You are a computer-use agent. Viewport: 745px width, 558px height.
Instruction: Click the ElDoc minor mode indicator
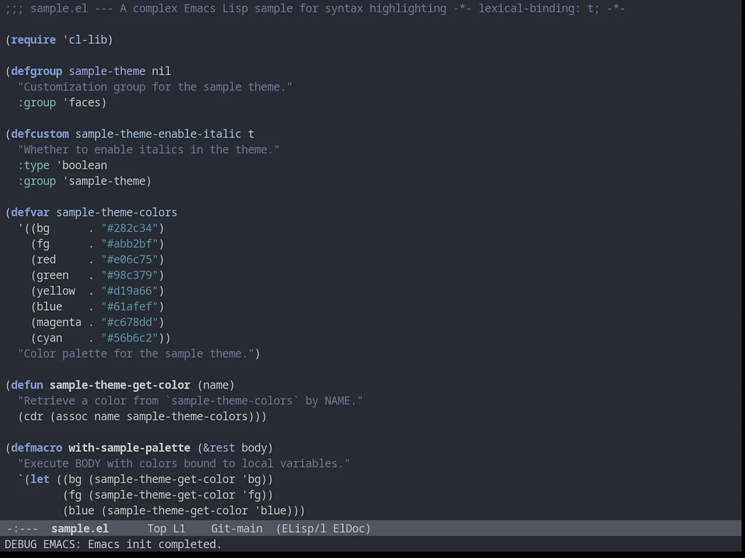point(352,528)
